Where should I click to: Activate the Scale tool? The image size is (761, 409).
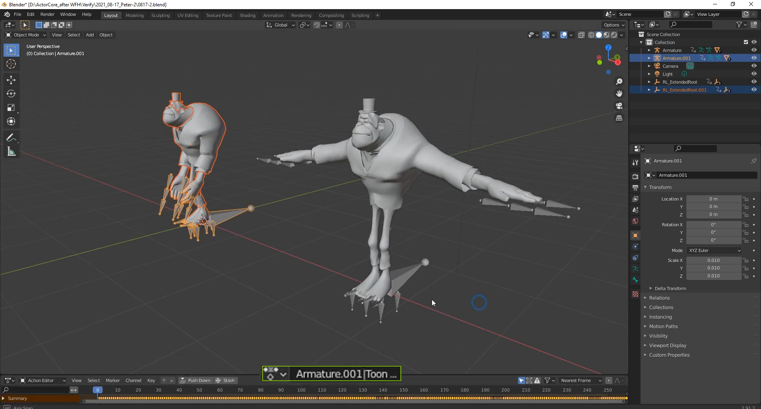click(11, 108)
